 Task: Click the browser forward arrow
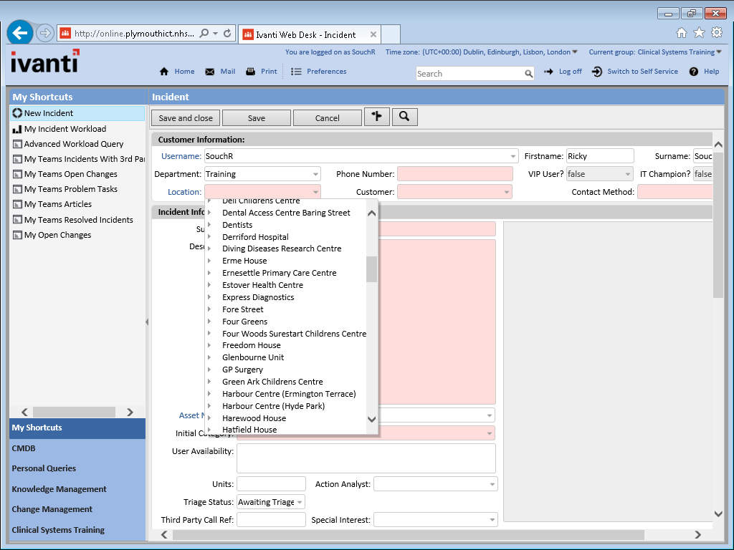pos(45,33)
